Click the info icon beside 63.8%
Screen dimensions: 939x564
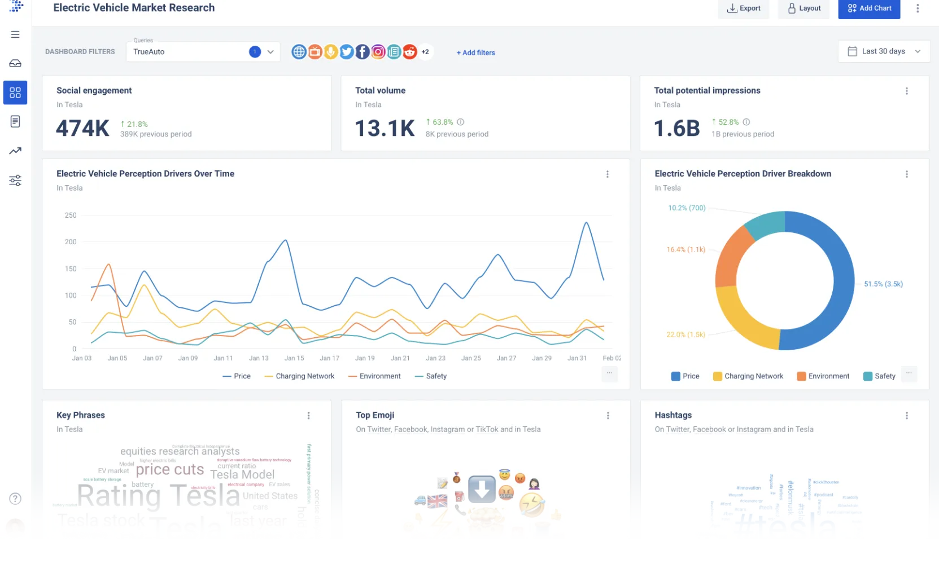coord(460,122)
